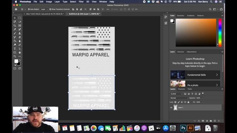The image size is (237, 133).
Task: Select the Path Selection tool
Action: [x=20, y=49]
